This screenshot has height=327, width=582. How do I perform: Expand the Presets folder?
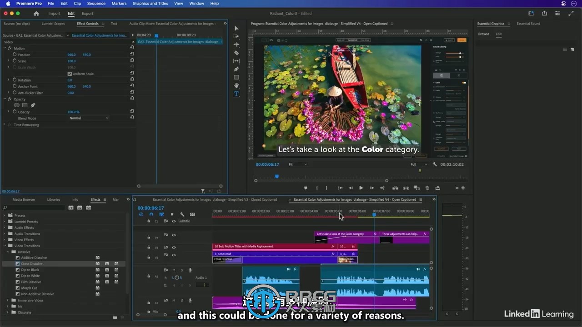click(x=5, y=215)
